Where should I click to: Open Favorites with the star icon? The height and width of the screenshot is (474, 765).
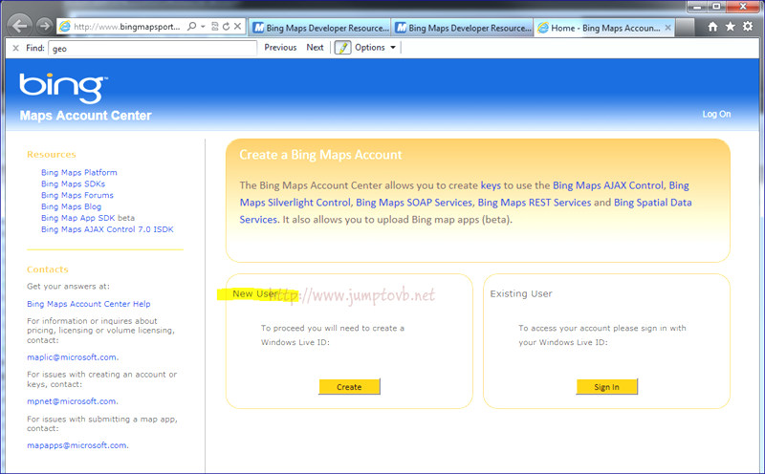730,27
